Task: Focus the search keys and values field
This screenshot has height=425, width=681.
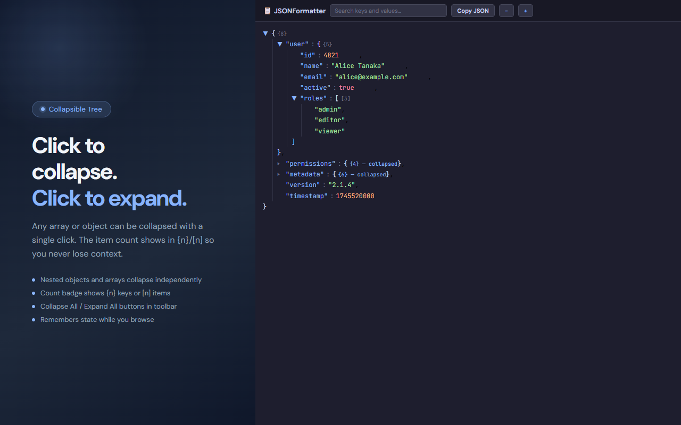Action: coord(388,11)
